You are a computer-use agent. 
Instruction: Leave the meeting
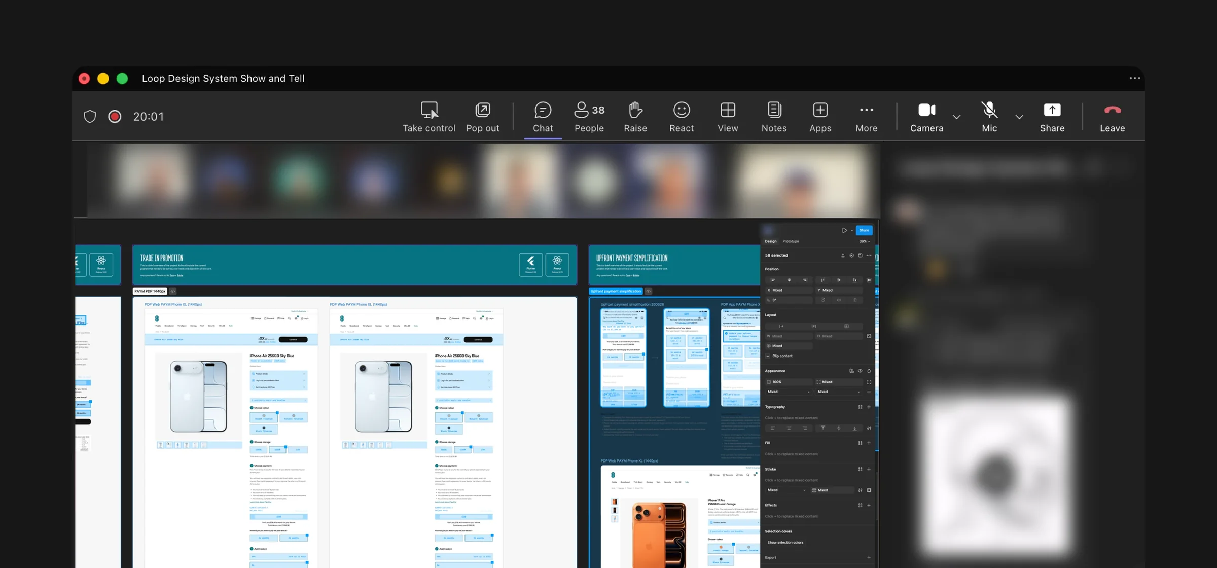1112,117
